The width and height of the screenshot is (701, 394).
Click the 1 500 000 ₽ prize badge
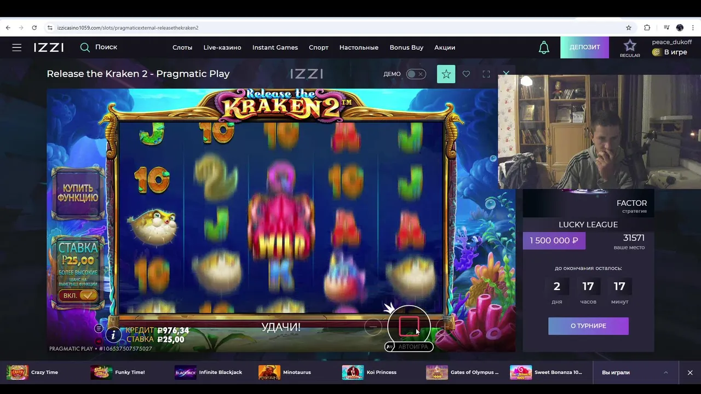554,240
